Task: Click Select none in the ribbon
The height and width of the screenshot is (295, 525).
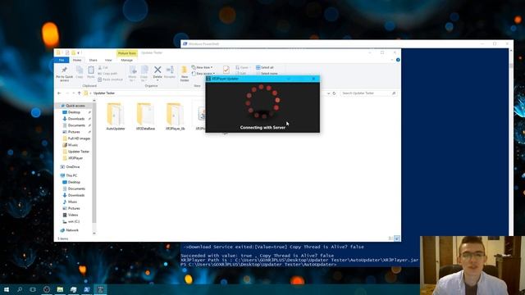Action: click(267, 74)
